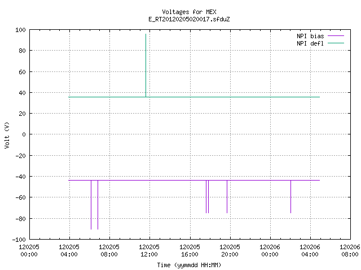Click the green NPI defl spike near 12:00
This screenshot has height=270, width=361.
pos(146,65)
